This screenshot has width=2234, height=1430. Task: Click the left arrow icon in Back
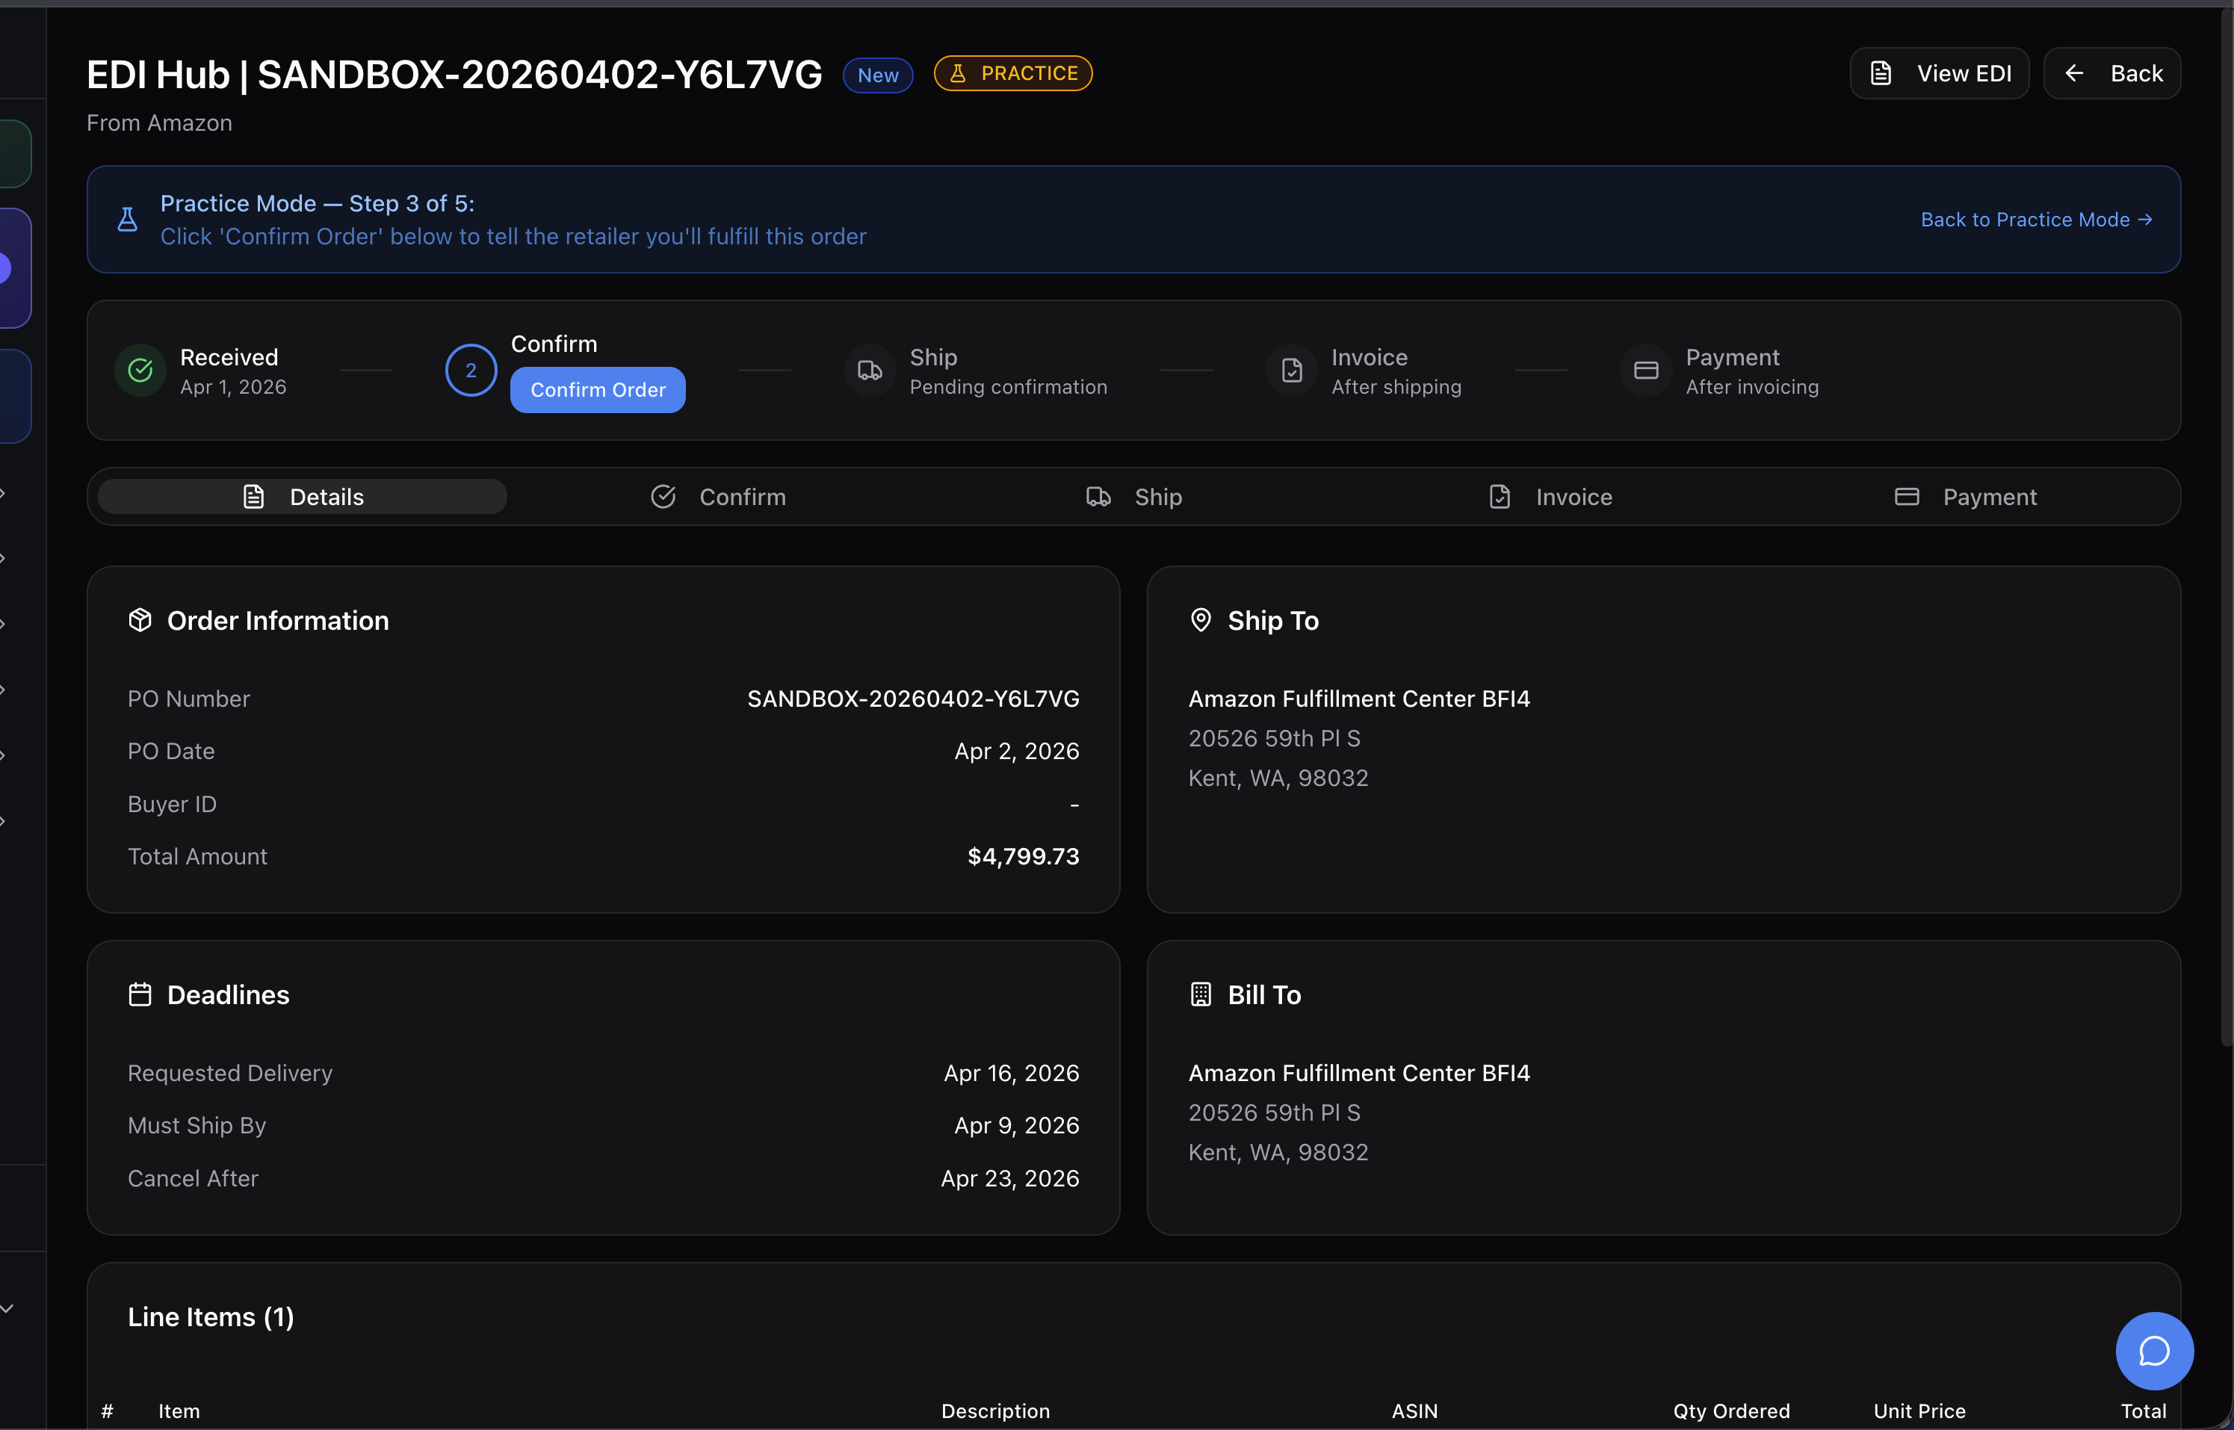2074,73
